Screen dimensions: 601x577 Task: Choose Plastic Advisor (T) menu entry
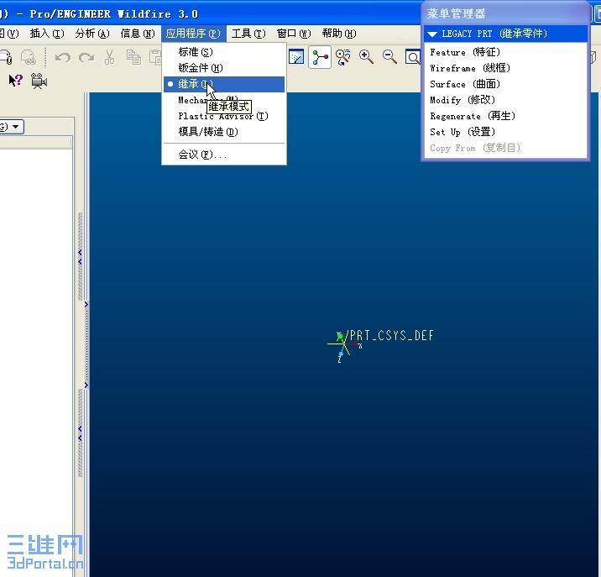click(224, 116)
